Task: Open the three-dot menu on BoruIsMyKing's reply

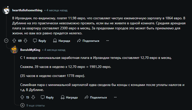Action: [115, 97]
